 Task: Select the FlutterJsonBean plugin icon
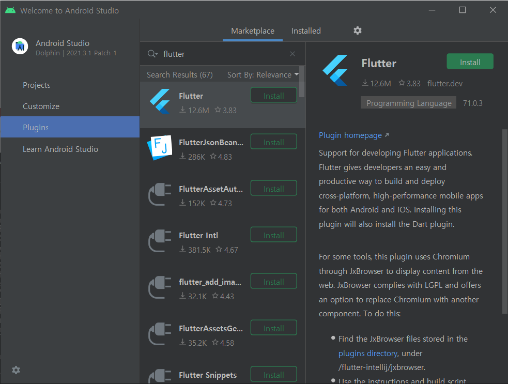(x=159, y=148)
